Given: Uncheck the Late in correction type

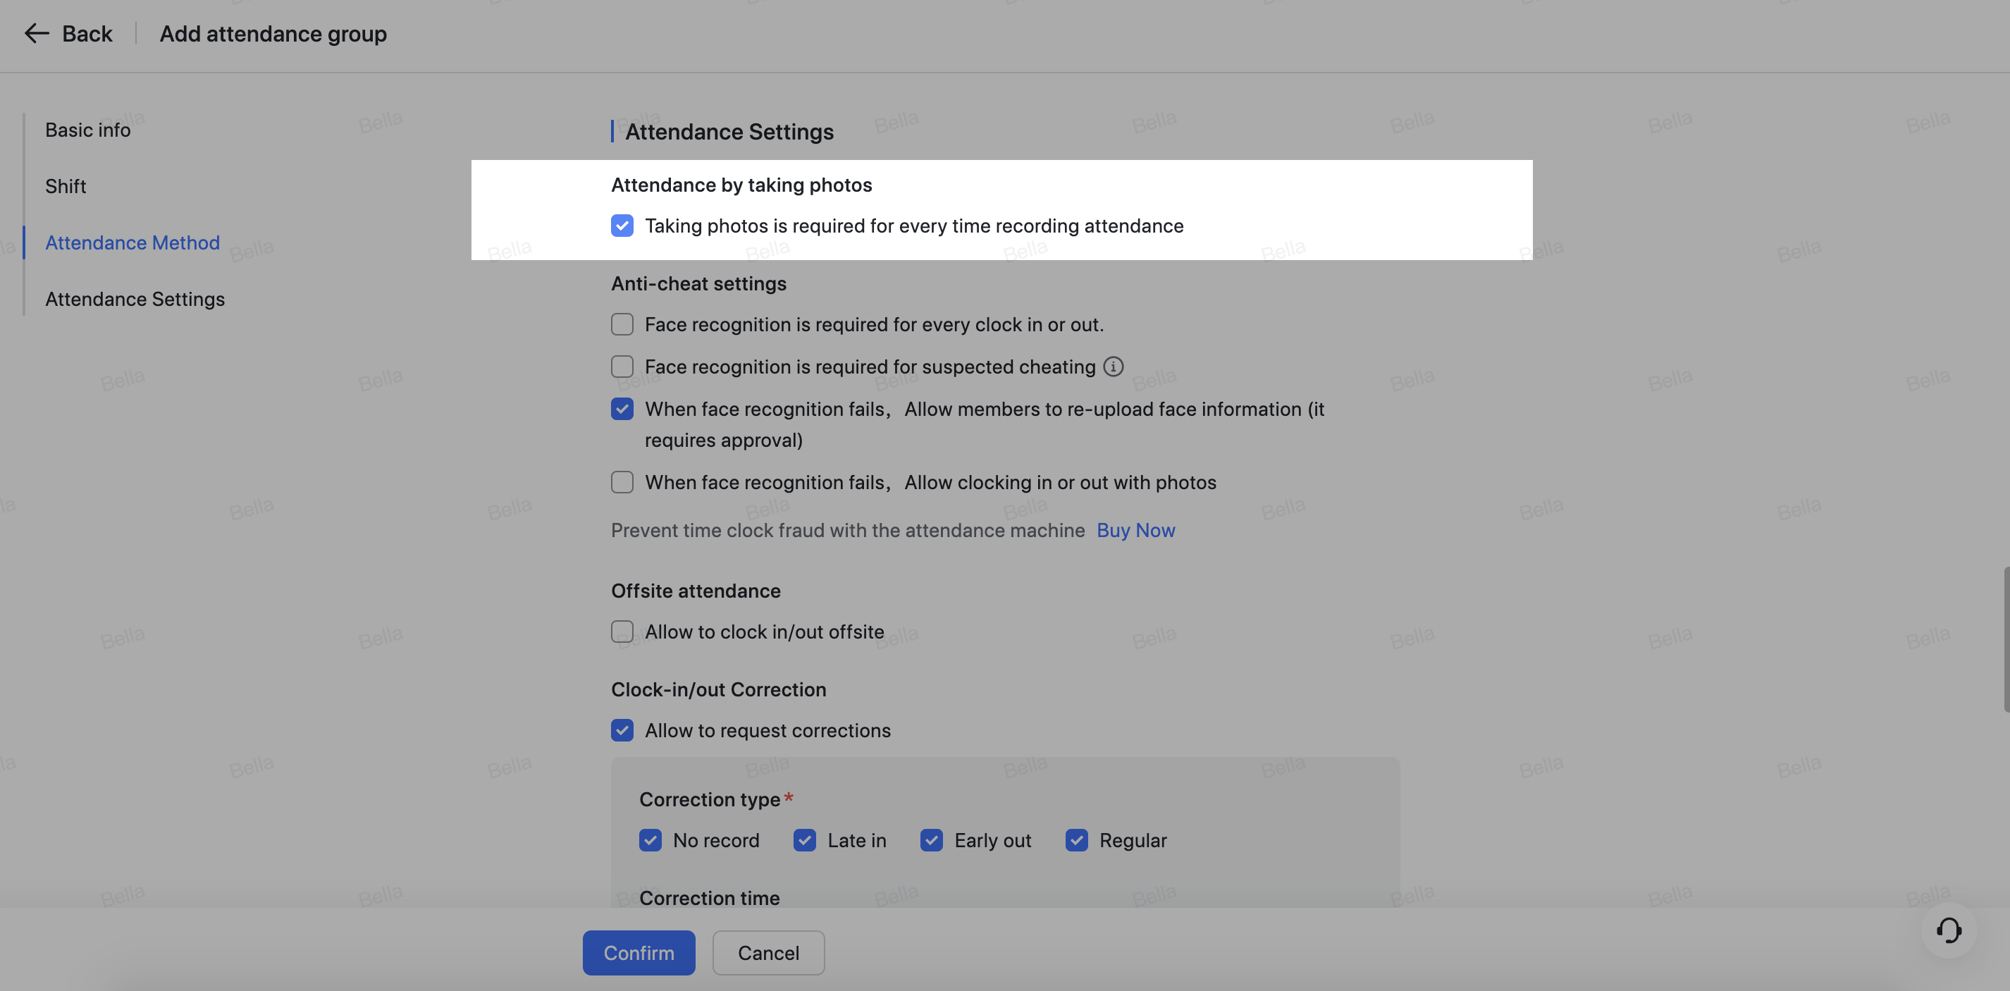Looking at the screenshot, I should 804,840.
